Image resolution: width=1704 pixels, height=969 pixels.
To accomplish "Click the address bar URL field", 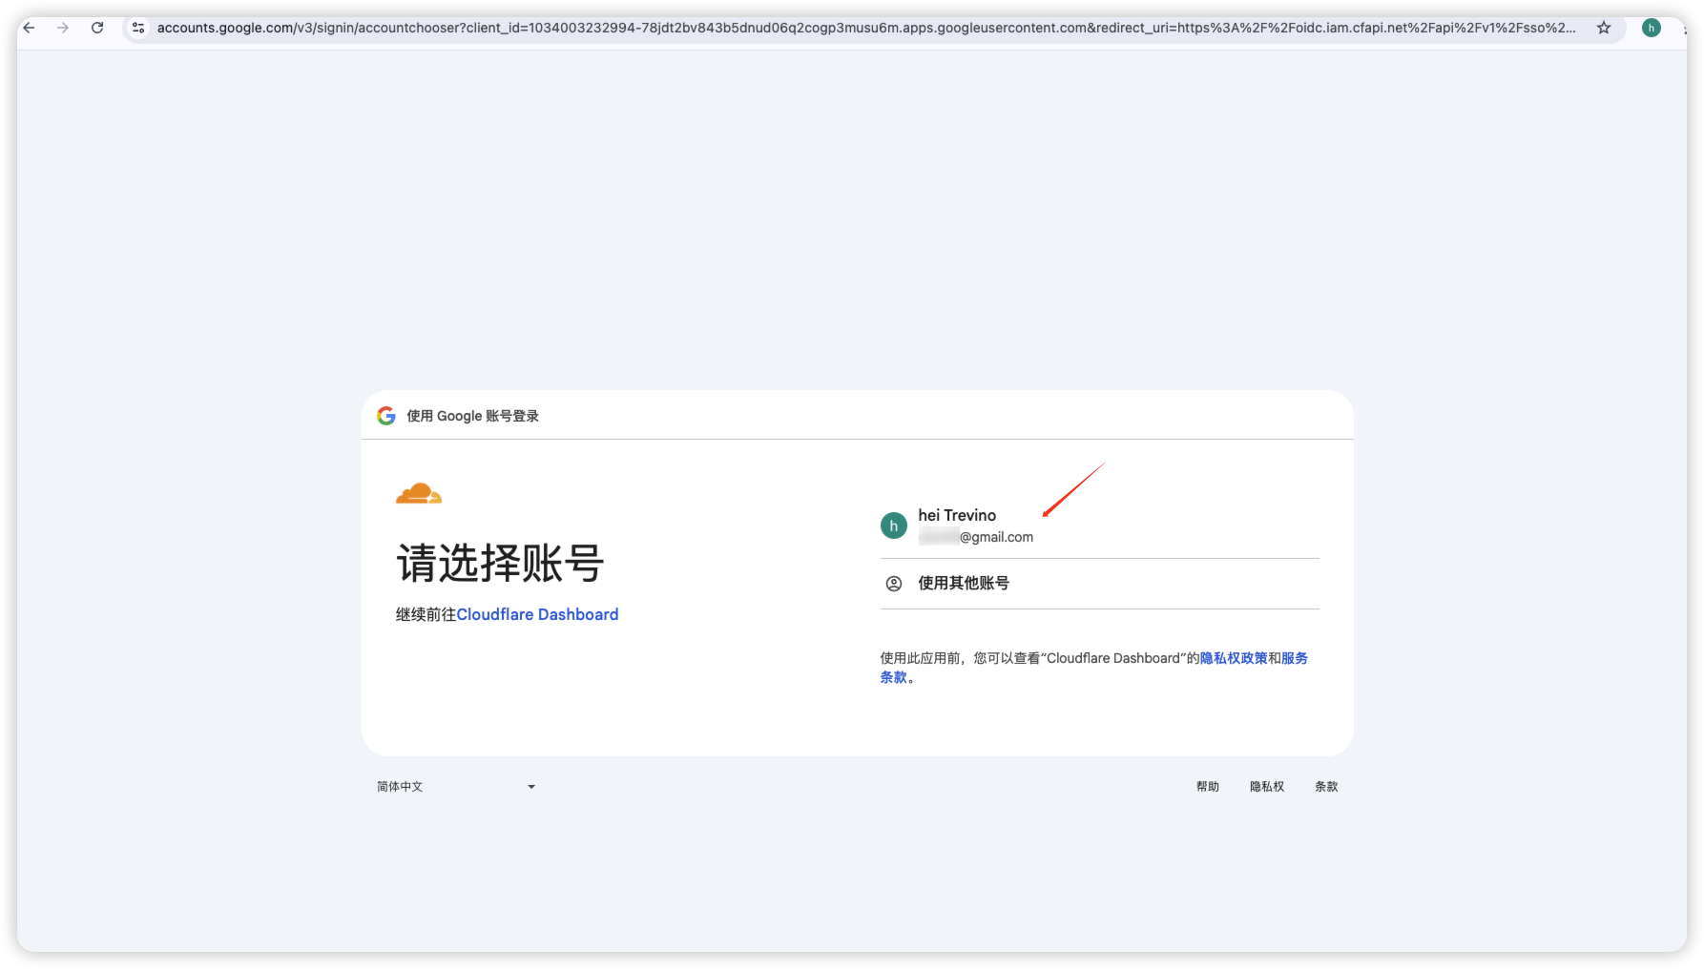I will [x=859, y=28].
